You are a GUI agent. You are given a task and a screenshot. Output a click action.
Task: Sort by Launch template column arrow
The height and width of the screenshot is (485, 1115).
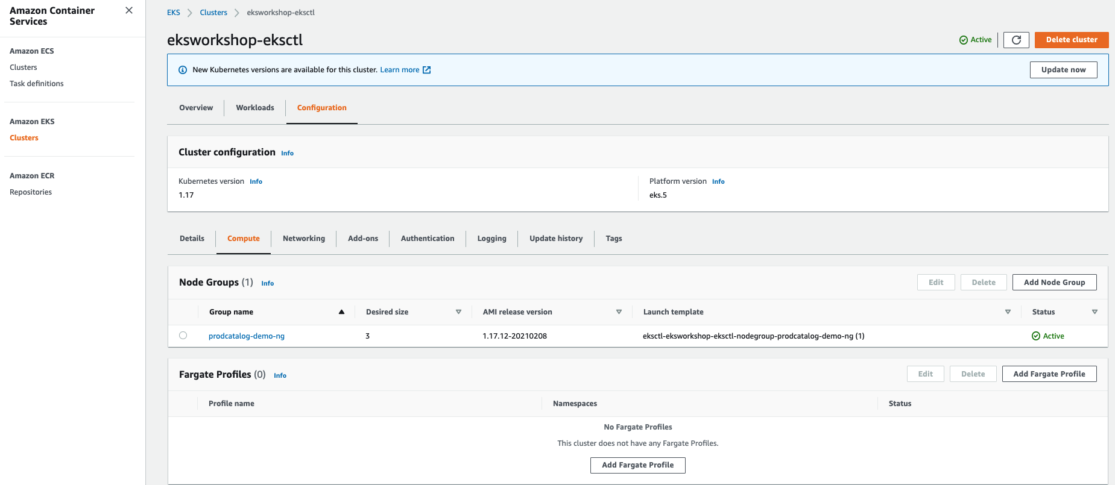click(x=1008, y=312)
